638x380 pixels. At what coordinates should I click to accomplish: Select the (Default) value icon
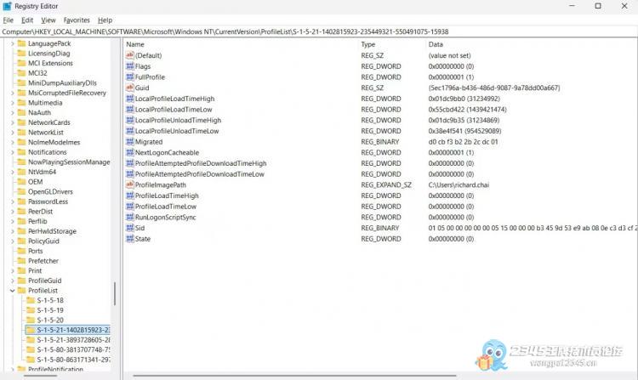[130, 55]
